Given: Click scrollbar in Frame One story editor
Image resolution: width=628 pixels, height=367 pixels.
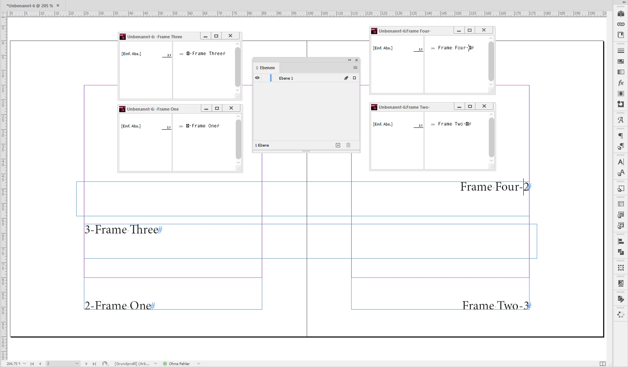Looking at the screenshot, I should [x=238, y=139].
